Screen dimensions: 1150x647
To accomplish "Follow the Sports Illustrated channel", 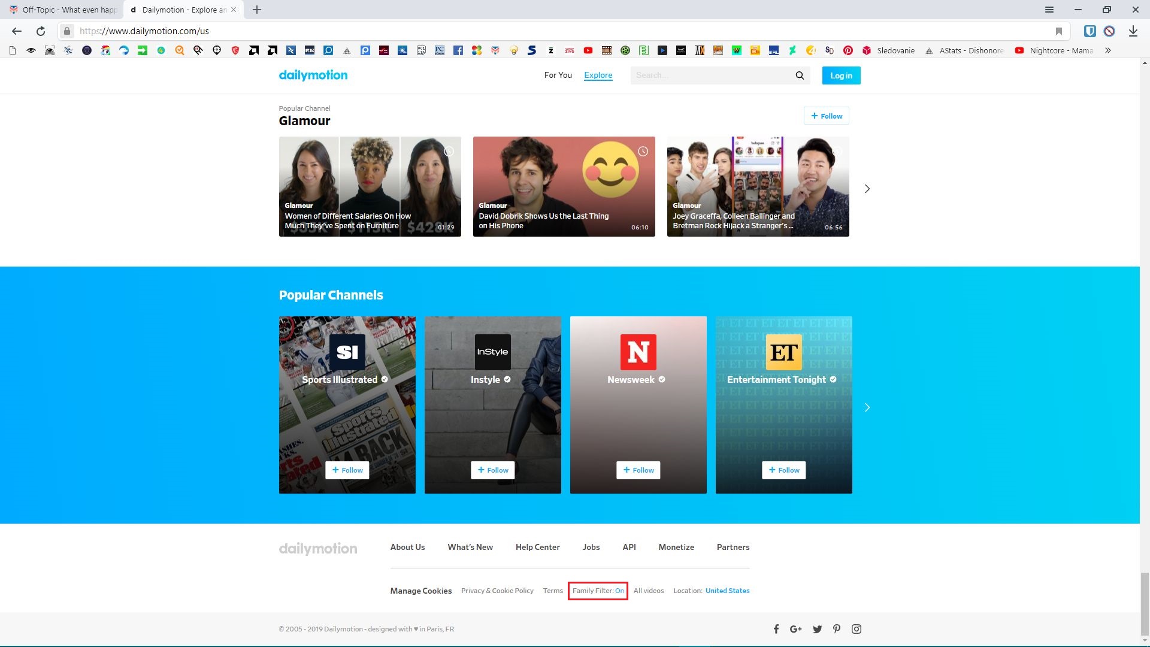I will (x=347, y=470).
